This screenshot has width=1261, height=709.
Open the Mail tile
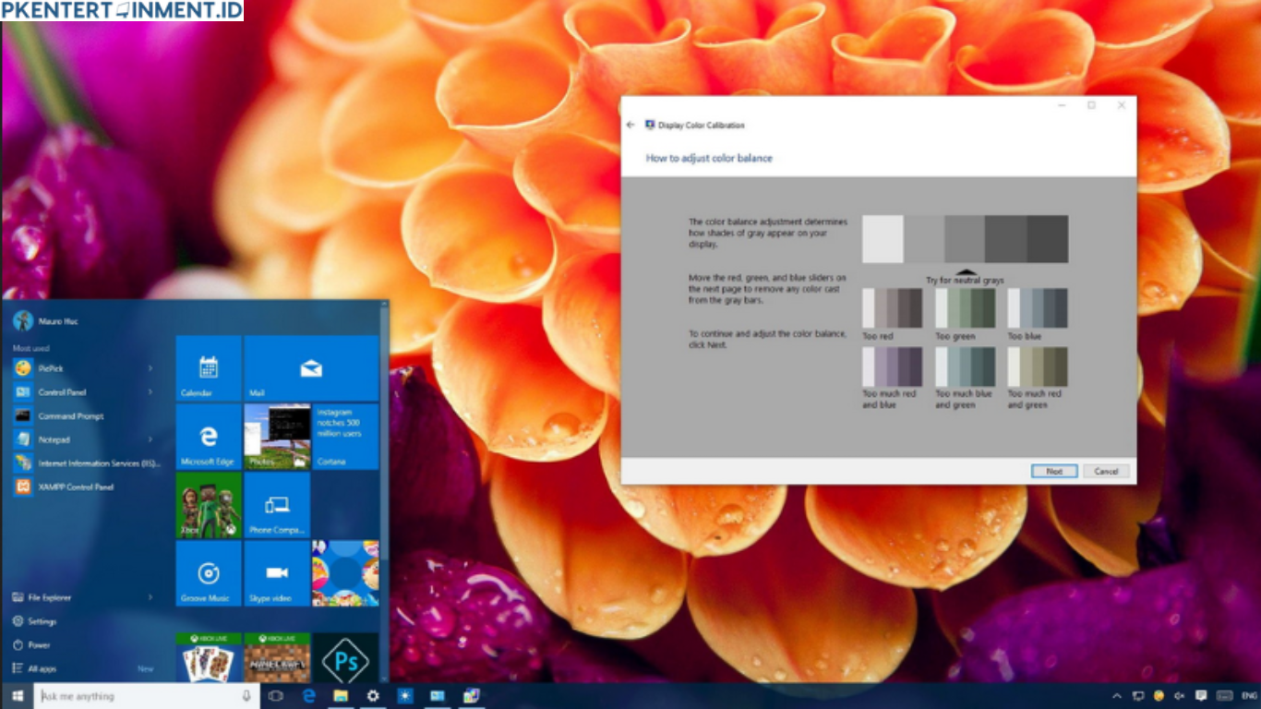pyautogui.click(x=311, y=368)
